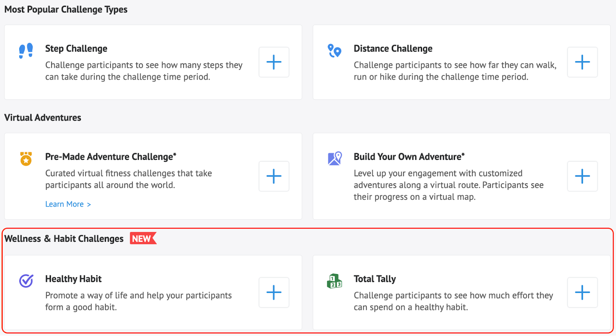Add Pre-Made Adventure Challenge with plus button

coord(274,176)
